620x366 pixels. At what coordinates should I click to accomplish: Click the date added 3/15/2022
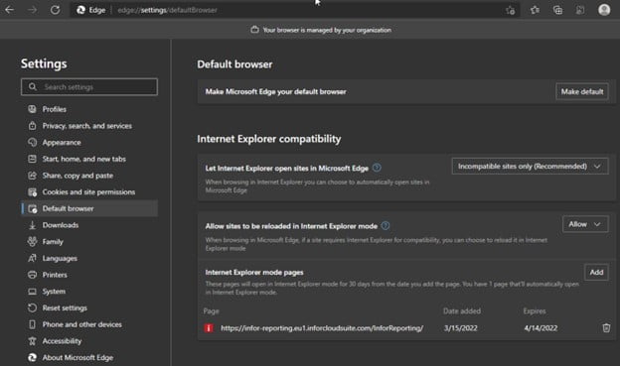coord(461,328)
